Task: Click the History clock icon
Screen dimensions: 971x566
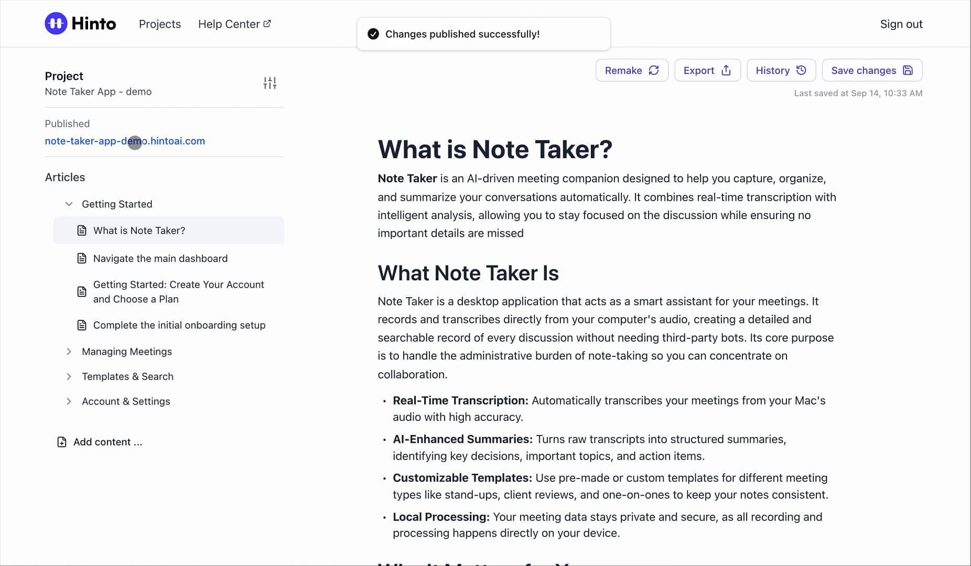Action: (801, 70)
